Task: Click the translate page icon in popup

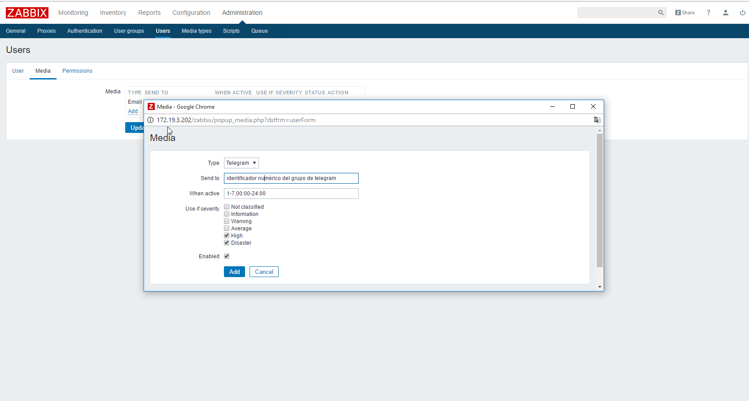Action: pyautogui.click(x=597, y=120)
